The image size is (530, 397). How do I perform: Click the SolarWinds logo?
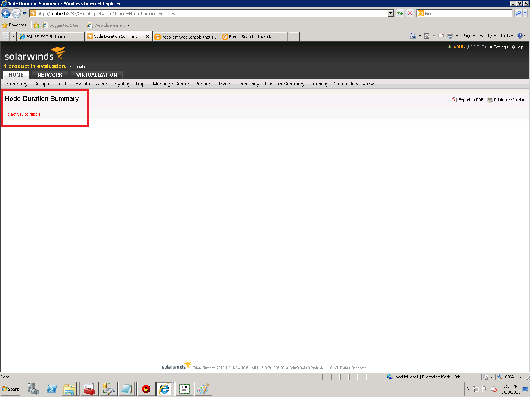[34, 54]
